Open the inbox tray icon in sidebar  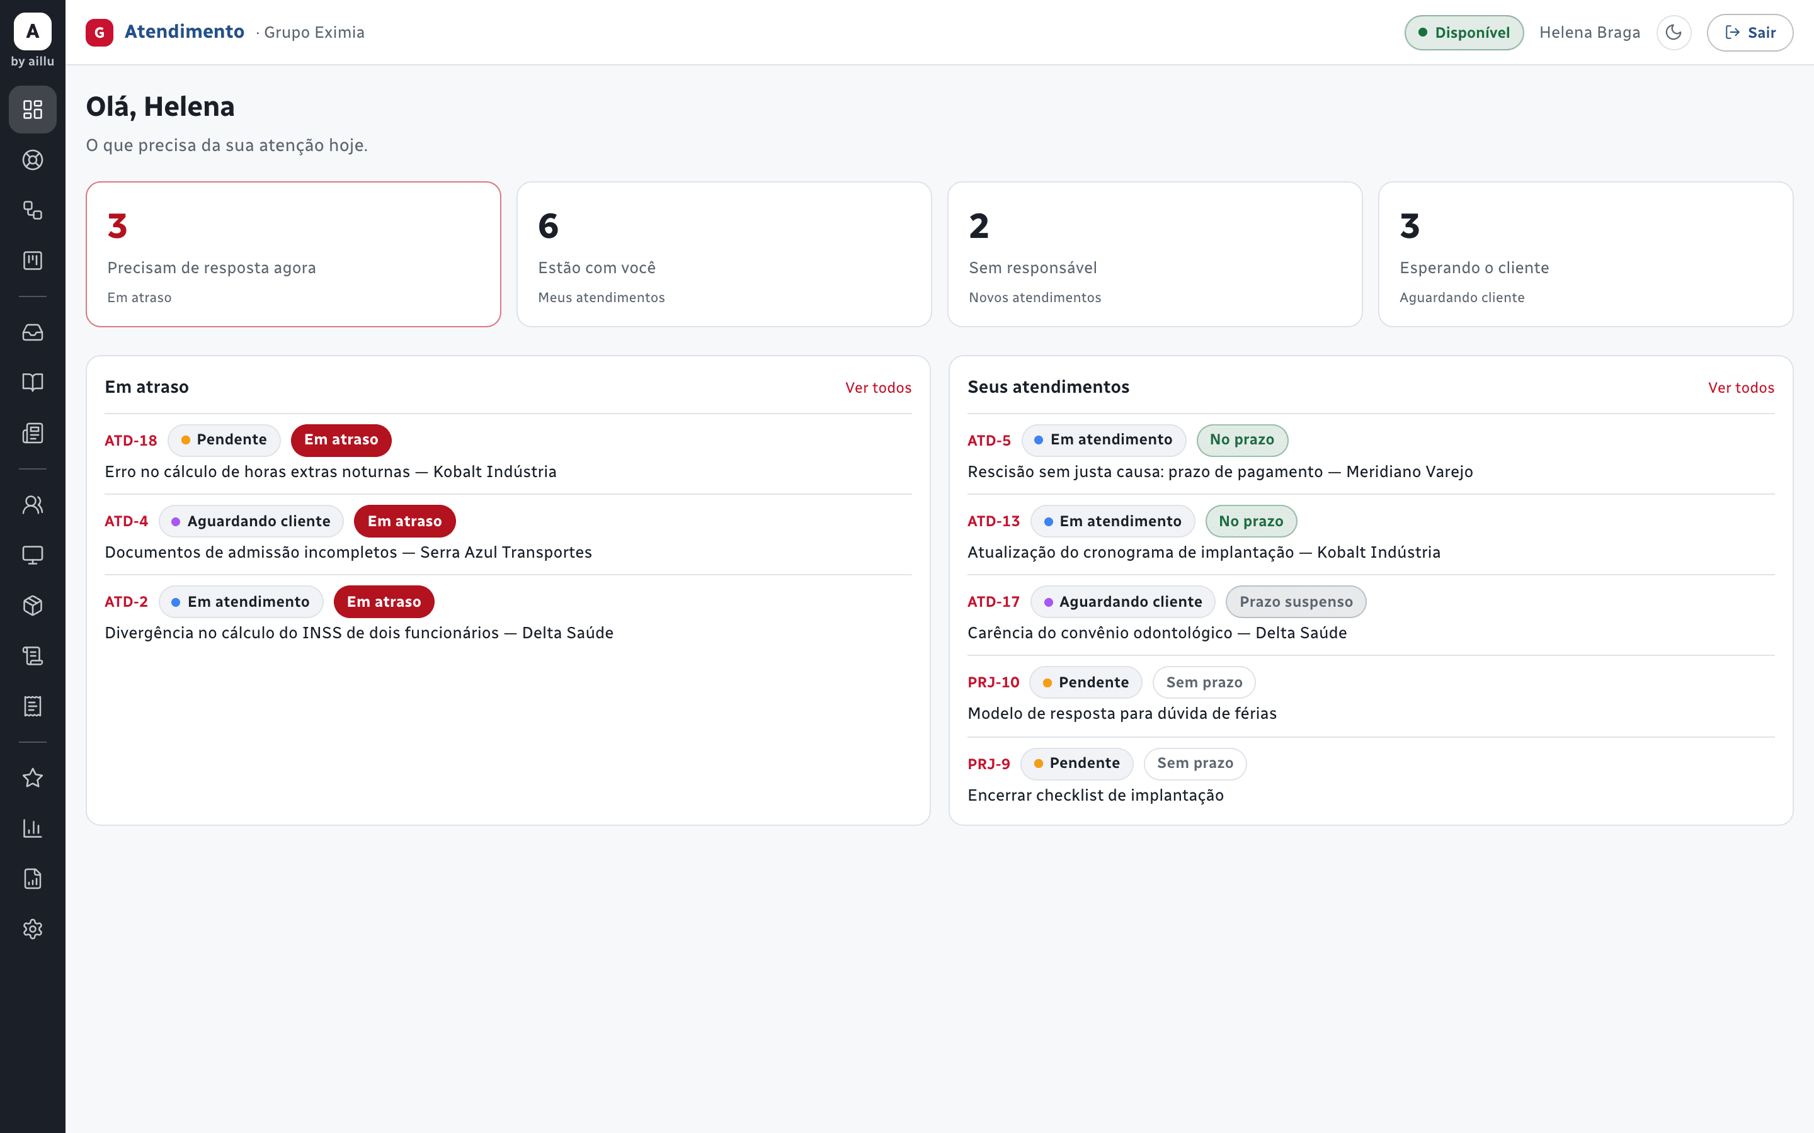32,332
